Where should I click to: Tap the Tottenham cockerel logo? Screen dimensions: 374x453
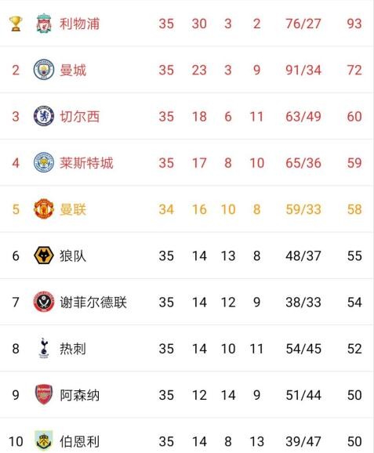pyautogui.click(x=44, y=349)
